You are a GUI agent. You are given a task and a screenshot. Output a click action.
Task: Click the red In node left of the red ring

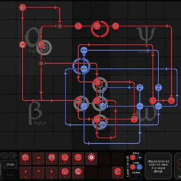tap(78, 26)
